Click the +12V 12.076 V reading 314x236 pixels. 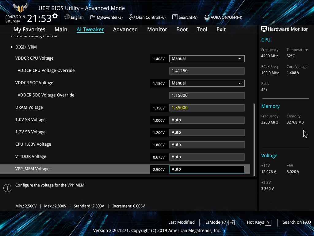pyautogui.click(x=269, y=172)
